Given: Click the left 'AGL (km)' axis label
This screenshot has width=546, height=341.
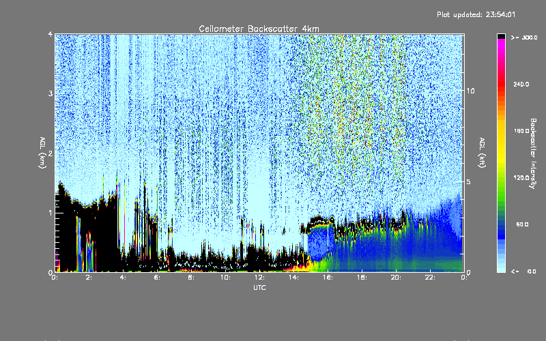Looking at the screenshot, I should coord(42,153).
